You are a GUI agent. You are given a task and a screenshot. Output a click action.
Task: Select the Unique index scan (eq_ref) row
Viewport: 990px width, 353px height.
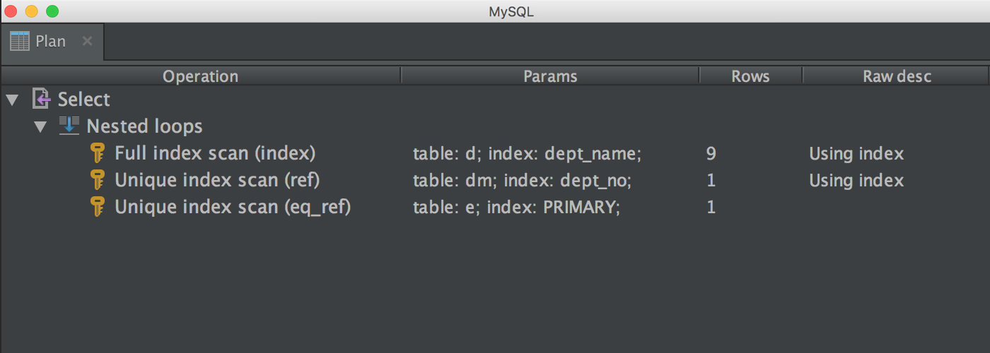(495, 207)
